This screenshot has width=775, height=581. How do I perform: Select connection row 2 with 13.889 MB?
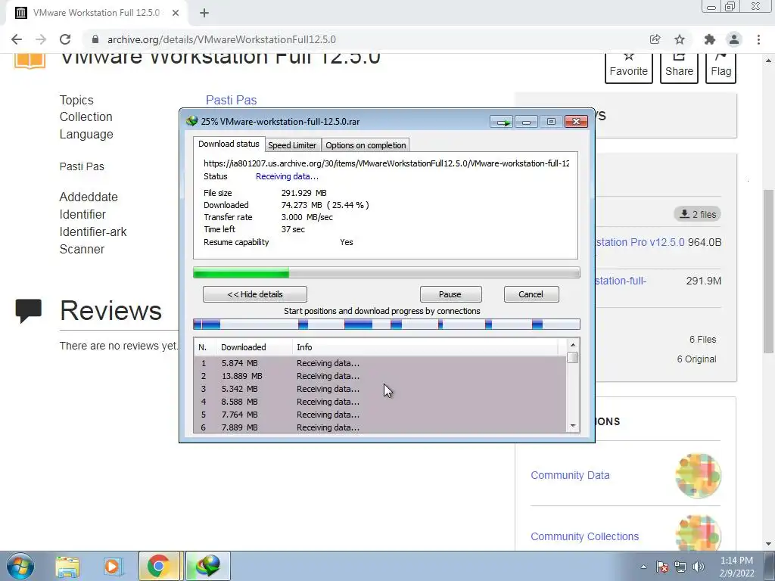pos(380,376)
